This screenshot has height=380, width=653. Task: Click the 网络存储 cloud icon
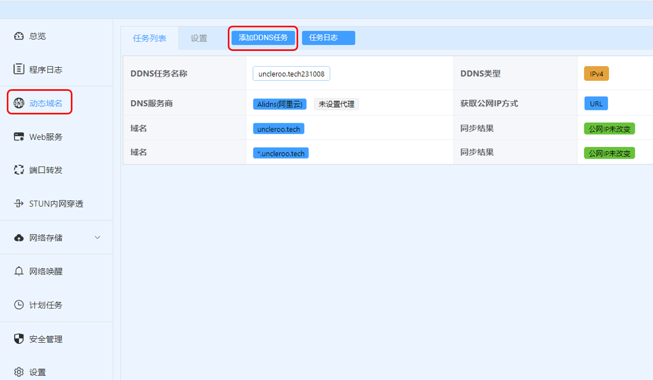[x=19, y=238]
